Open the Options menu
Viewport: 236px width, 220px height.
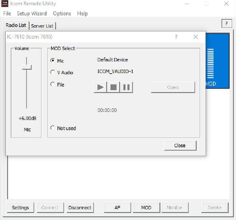click(62, 14)
